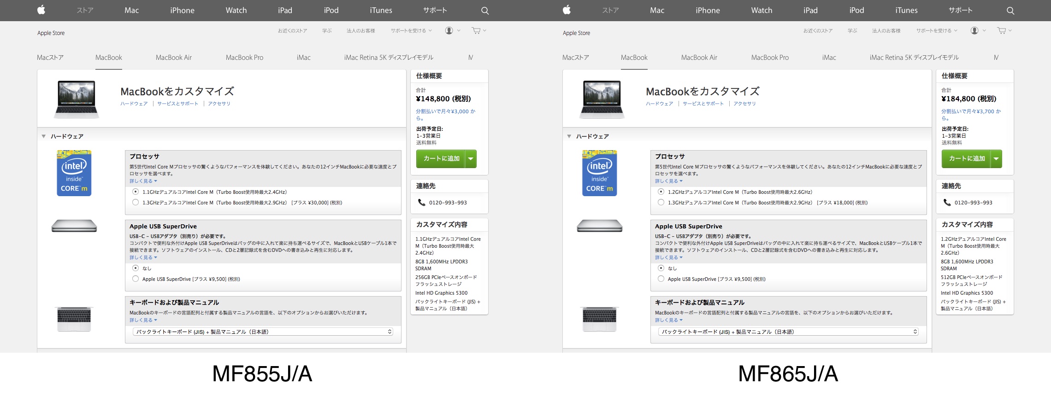This screenshot has width=1051, height=396.
Task: Click the phone icon beside 0120-993-993 on the MF865J/A page
Action: [947, 202]
